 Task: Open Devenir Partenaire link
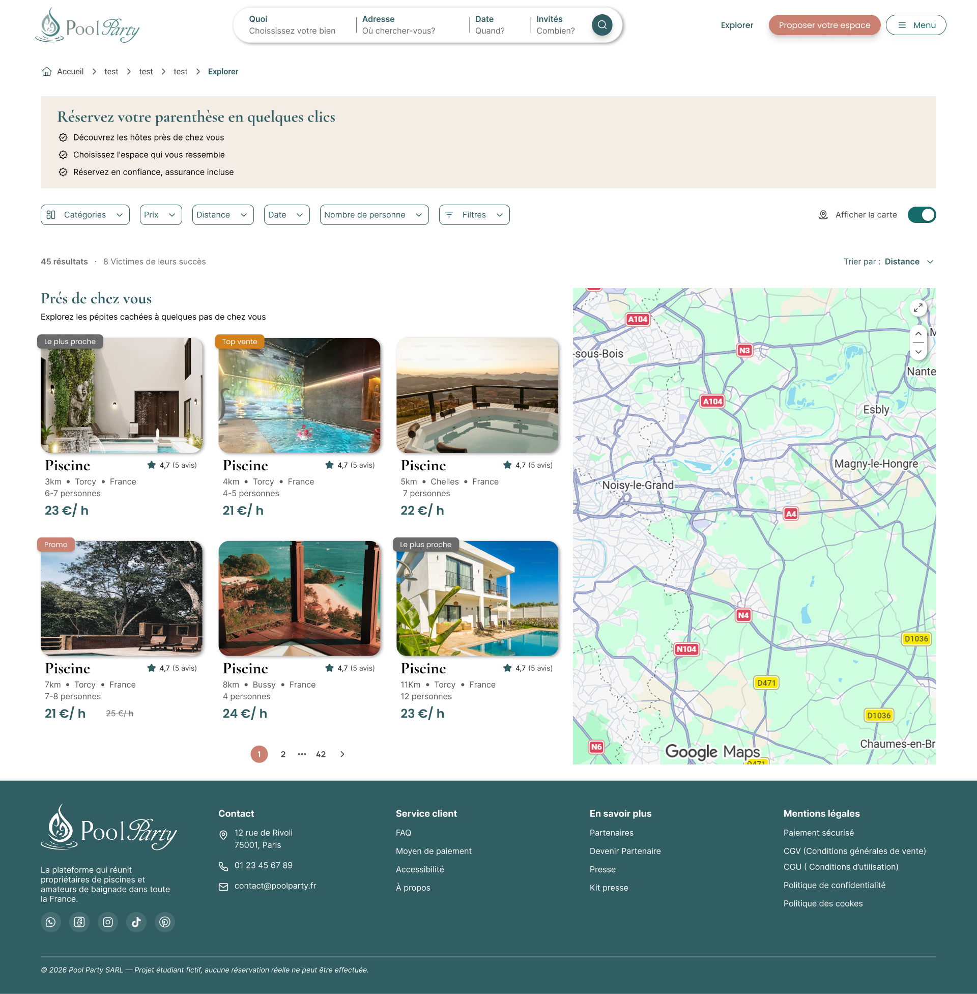(625, 850)
